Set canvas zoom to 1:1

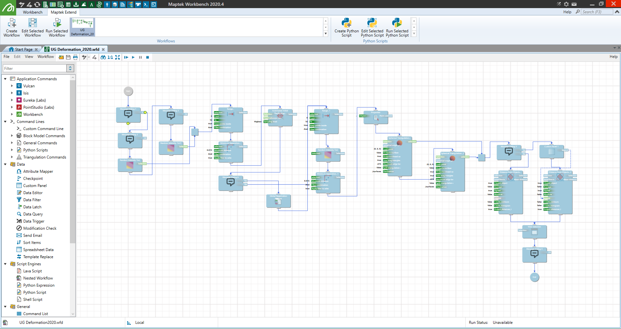pyautogui.click(x=110, y=57)
